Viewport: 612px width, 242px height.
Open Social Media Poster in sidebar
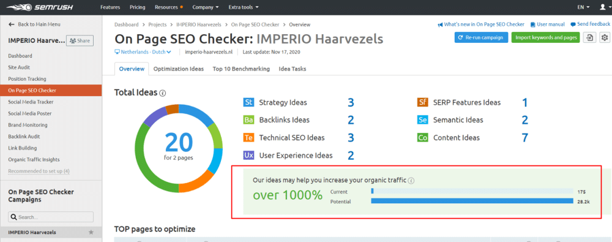pos(29,113)
